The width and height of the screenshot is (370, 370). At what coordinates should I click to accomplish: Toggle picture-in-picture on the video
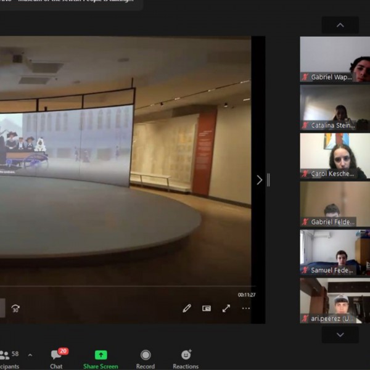(x=207, y=308)
